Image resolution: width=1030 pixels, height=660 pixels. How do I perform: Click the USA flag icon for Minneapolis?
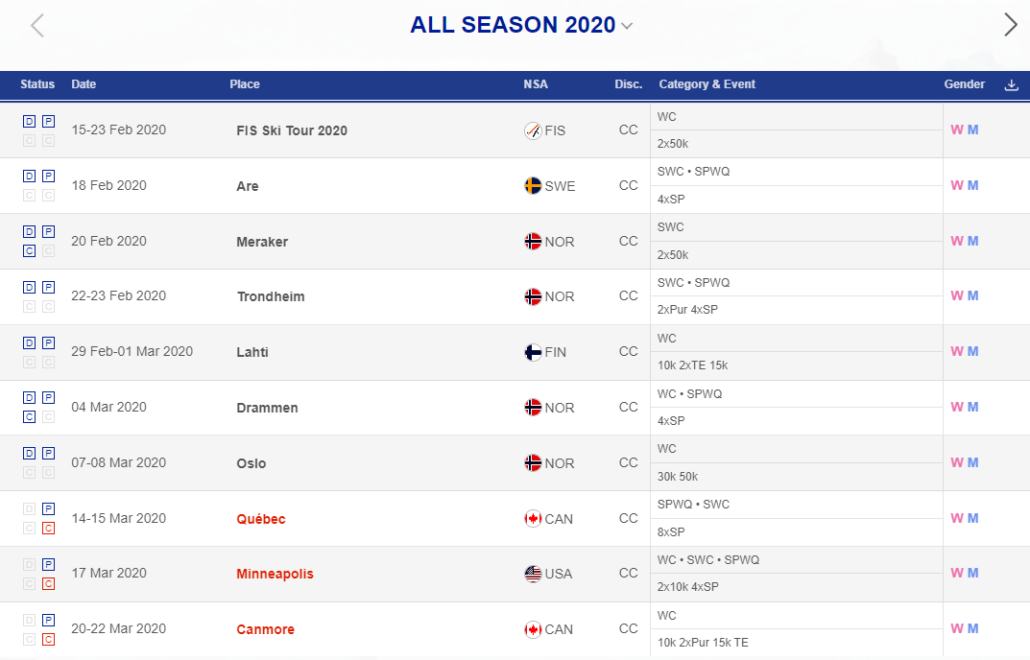(533, 574)
